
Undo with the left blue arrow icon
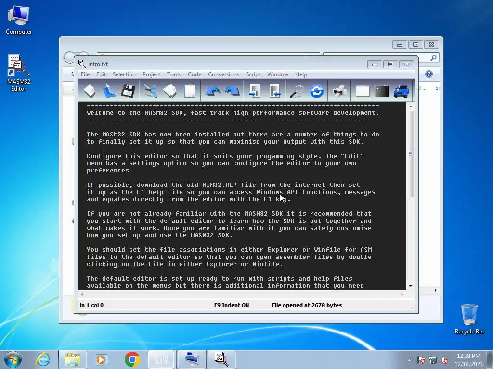tap(212, 91)
